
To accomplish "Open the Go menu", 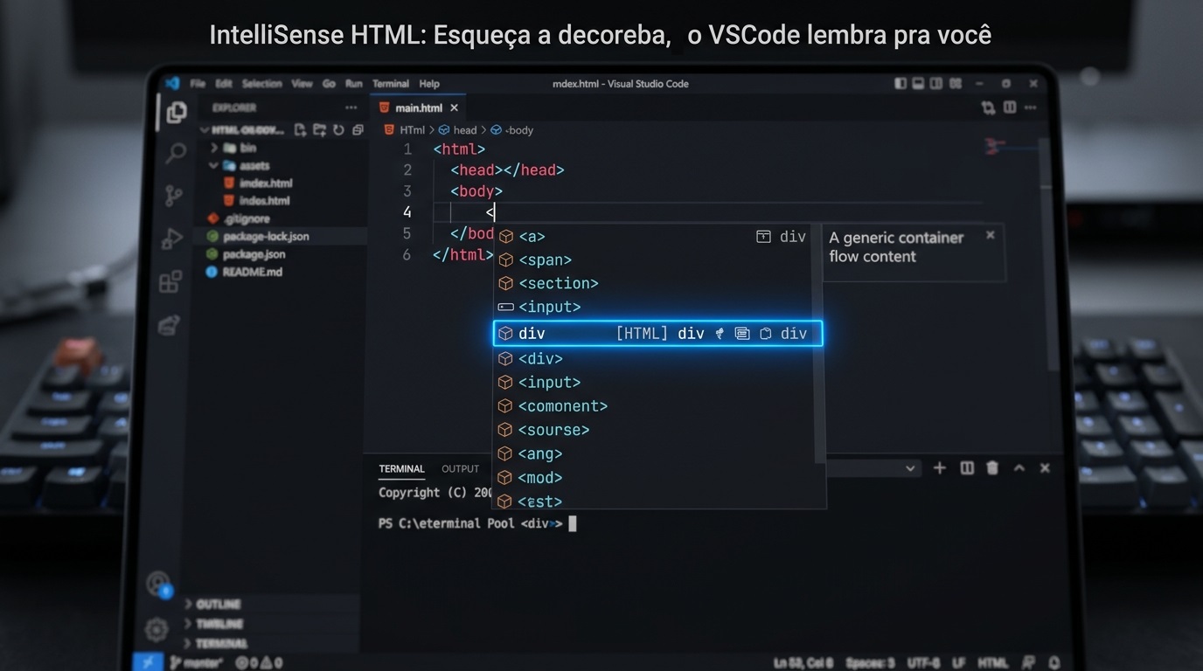I will coord(329,84).
